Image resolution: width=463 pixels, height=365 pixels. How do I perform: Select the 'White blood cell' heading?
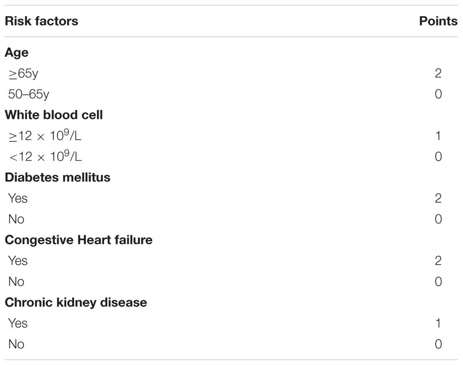click(x=54, y=115)
